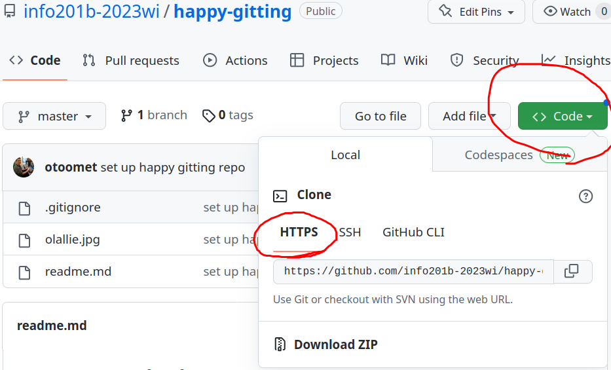Open the .gitignore file

[73, 207]
